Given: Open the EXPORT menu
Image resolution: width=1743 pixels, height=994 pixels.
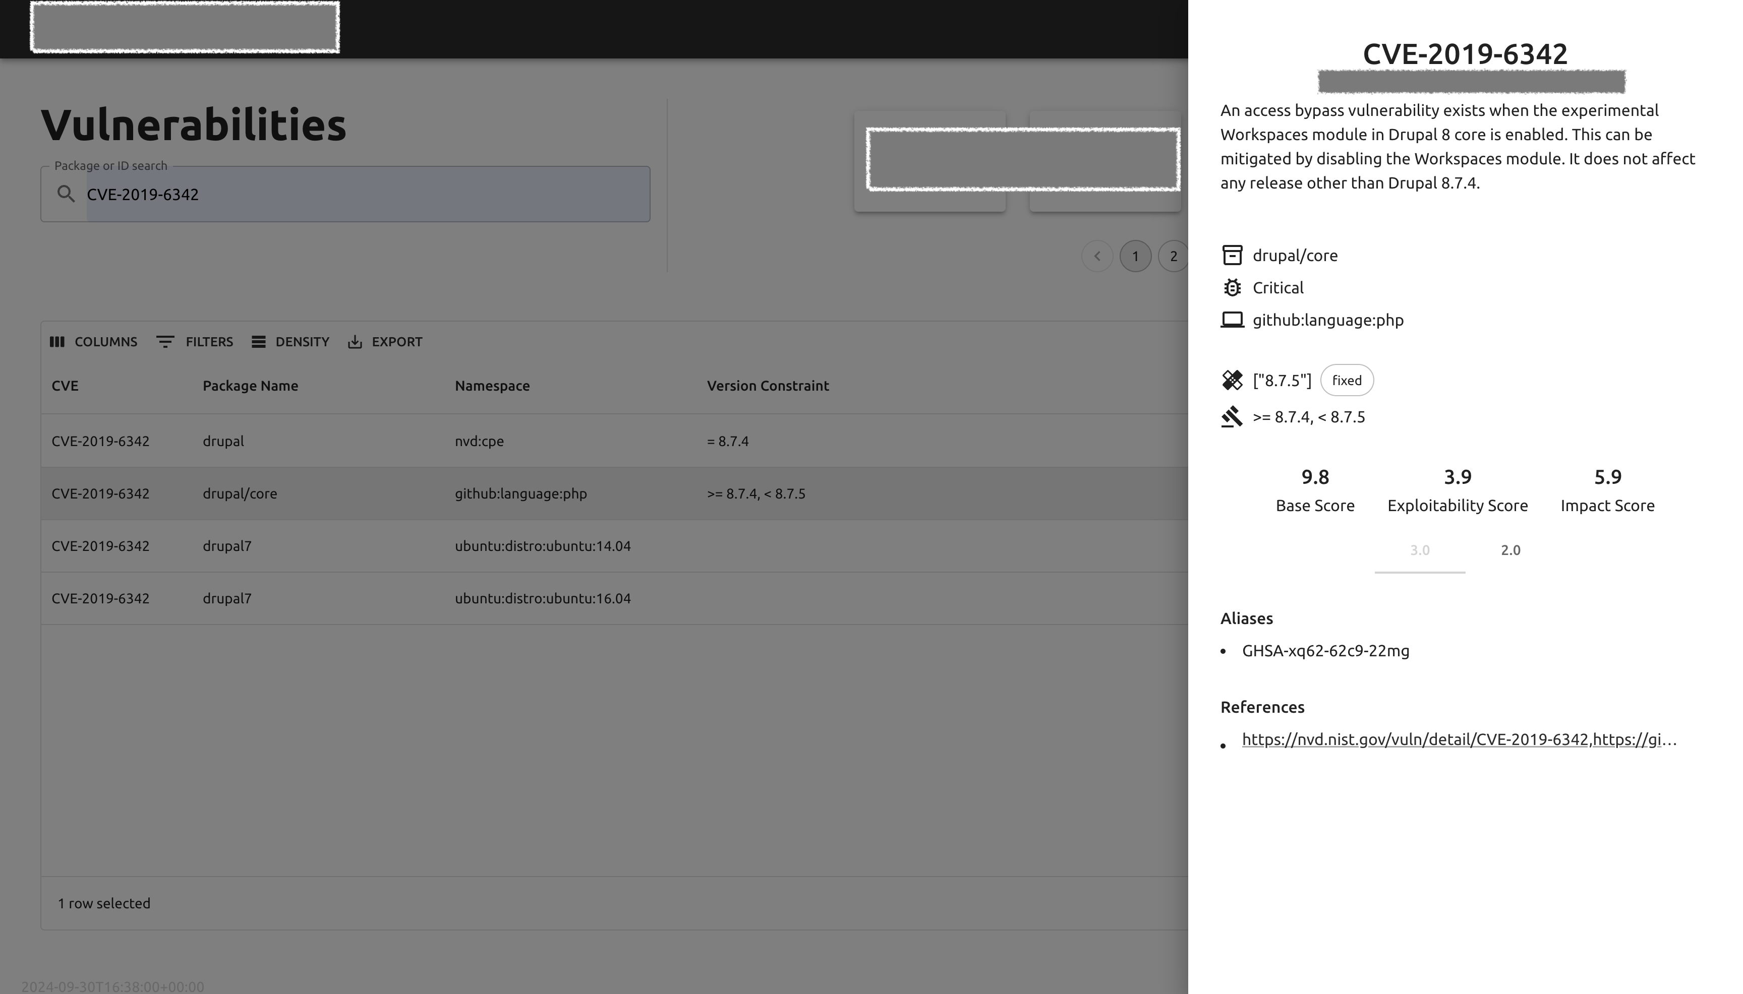Looking at the screenshot, I should coord(385,341).
